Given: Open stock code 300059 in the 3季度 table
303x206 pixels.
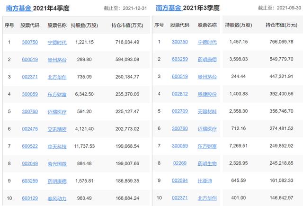Looking at the screenshot, I should [180, 146].
